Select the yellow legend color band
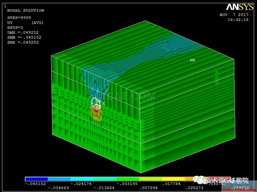 174,179
